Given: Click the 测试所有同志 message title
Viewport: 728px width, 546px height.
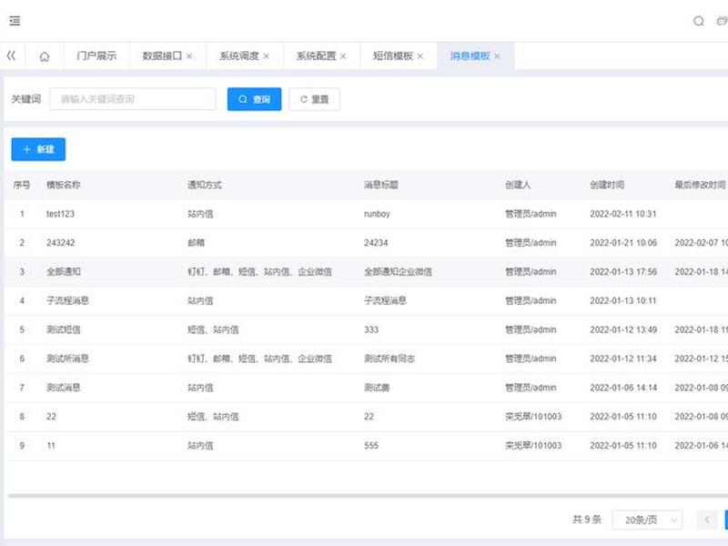Looking at the screenshot, I should click(389, 359).
